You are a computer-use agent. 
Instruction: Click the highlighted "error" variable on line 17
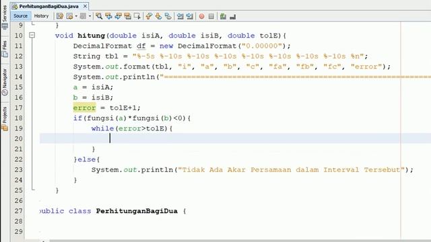pyautogui.click(x=84, y=108)
